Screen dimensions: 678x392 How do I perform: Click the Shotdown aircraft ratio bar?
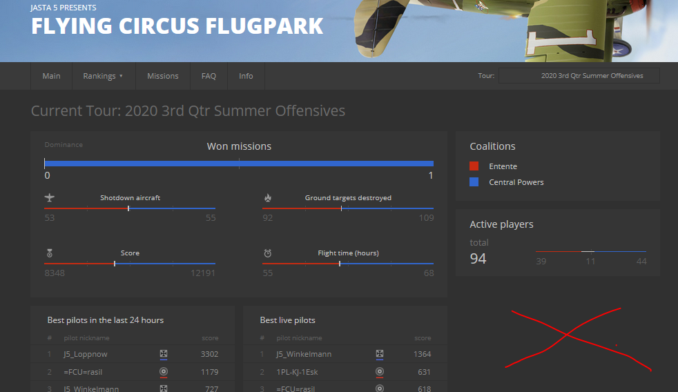[x=130, y=208]
